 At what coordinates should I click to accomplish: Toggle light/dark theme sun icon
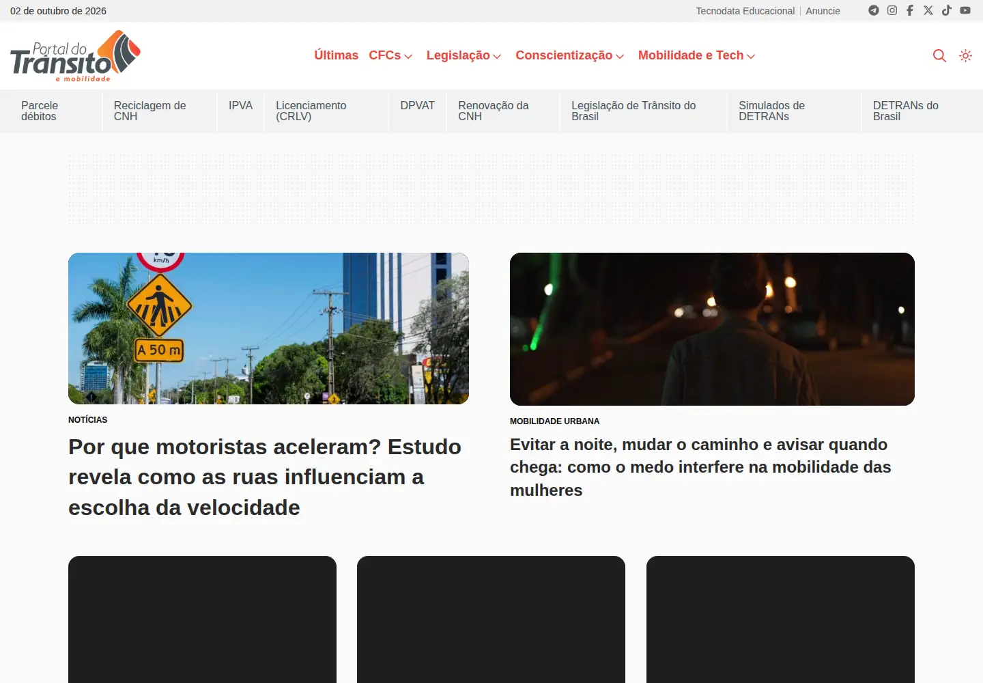(965, 56)
